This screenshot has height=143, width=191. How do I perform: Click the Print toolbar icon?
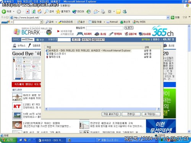click(x=103, y=12)
